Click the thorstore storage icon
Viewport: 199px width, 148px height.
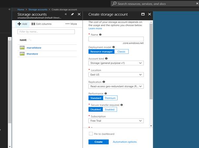click(x=22, y=54)
